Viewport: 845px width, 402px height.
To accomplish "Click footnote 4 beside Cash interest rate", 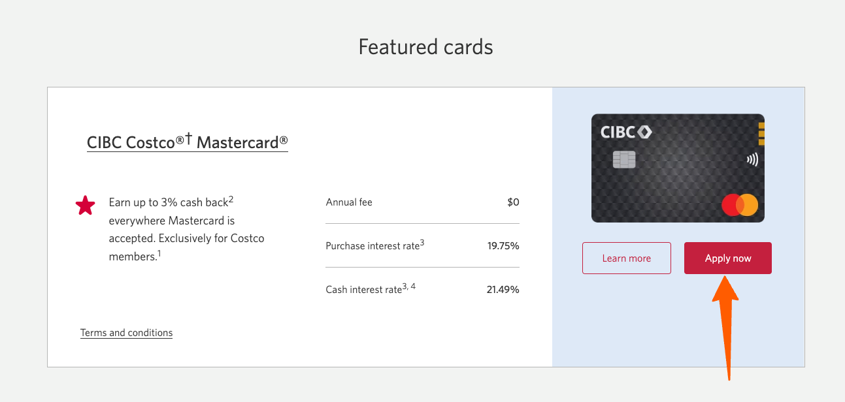I will coord(412,286).
